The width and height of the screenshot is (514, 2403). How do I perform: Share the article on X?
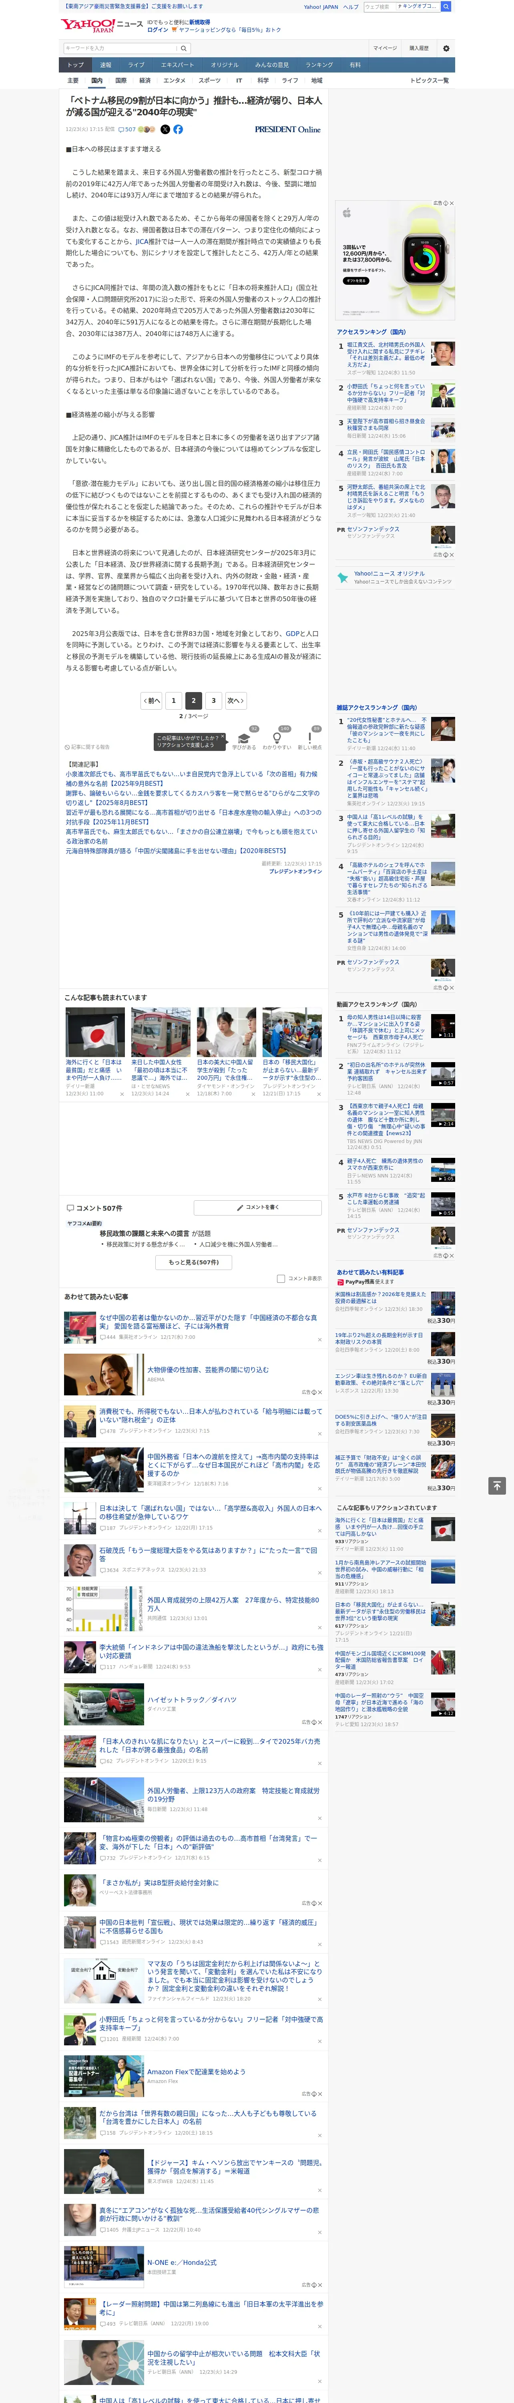[x=165, y=130]
